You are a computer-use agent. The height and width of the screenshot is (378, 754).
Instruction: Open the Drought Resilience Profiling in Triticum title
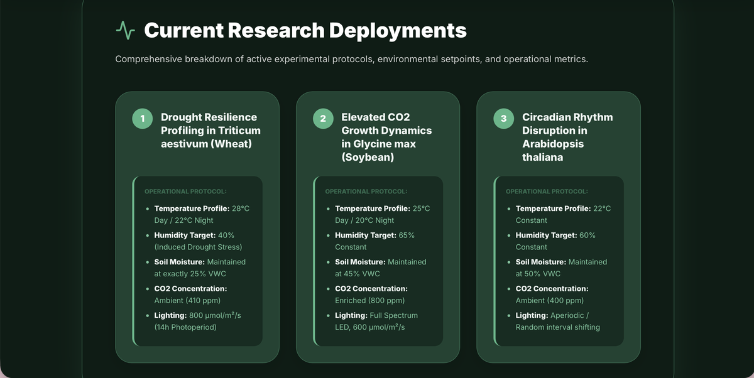tap(210, 131)
